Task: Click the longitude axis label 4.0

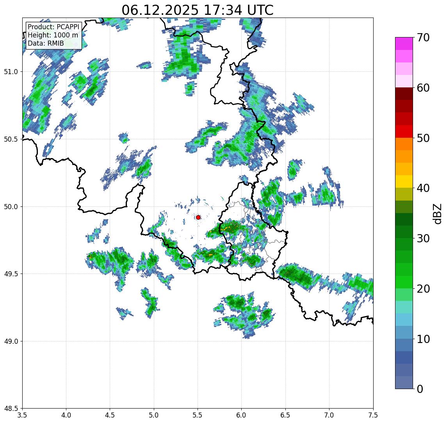Action: pyautogui.click(x=66, y=415)
